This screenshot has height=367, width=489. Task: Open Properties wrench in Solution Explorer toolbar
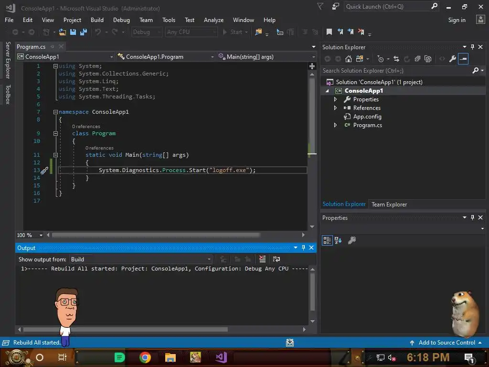point(453,59)
